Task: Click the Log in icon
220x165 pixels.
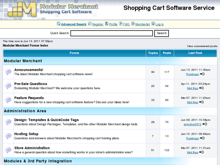Action: point(153,24)
